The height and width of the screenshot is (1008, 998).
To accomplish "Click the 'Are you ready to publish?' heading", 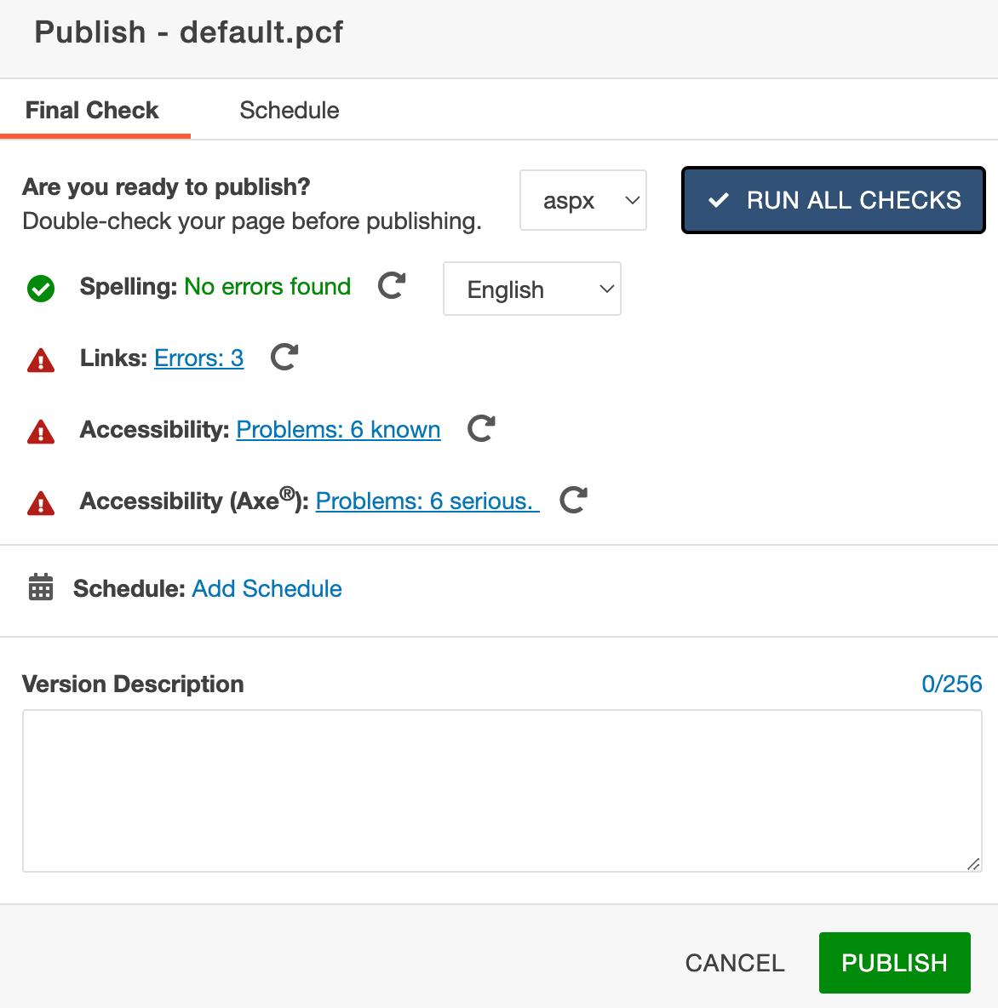I will tap(166, 186).
